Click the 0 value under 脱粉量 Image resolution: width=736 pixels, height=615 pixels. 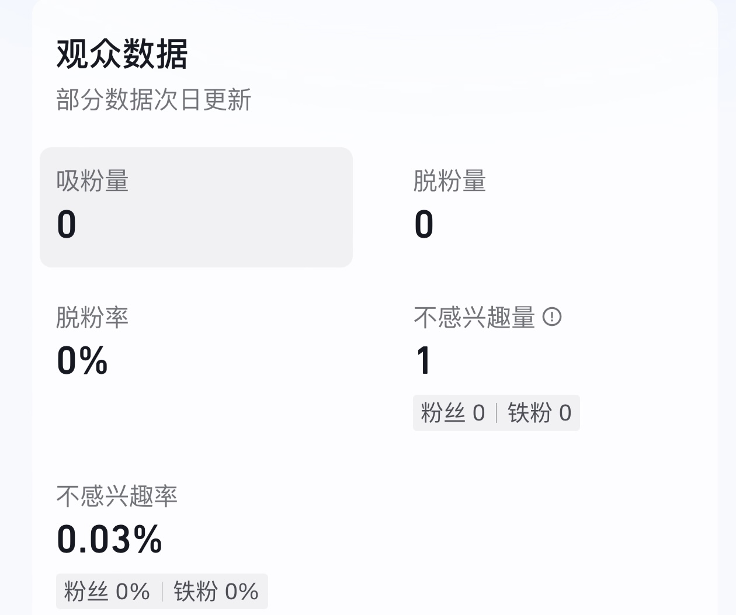424,224
